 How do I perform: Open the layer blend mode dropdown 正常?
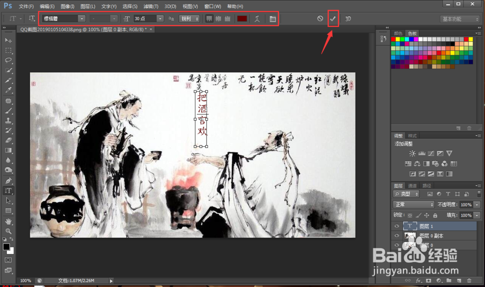(x=414, y=205)
